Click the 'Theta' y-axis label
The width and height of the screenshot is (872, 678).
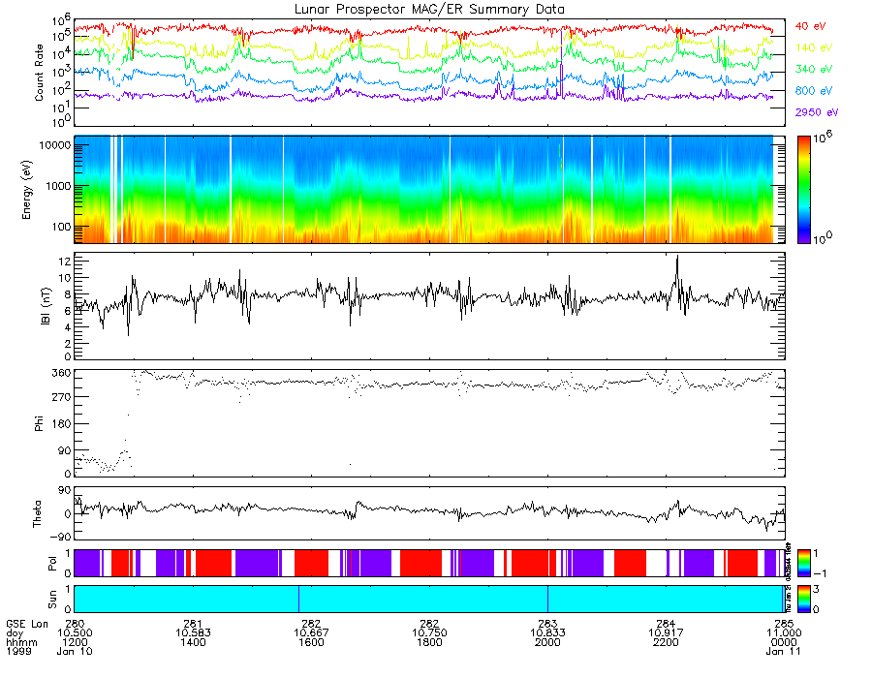[x=37, y=514]
